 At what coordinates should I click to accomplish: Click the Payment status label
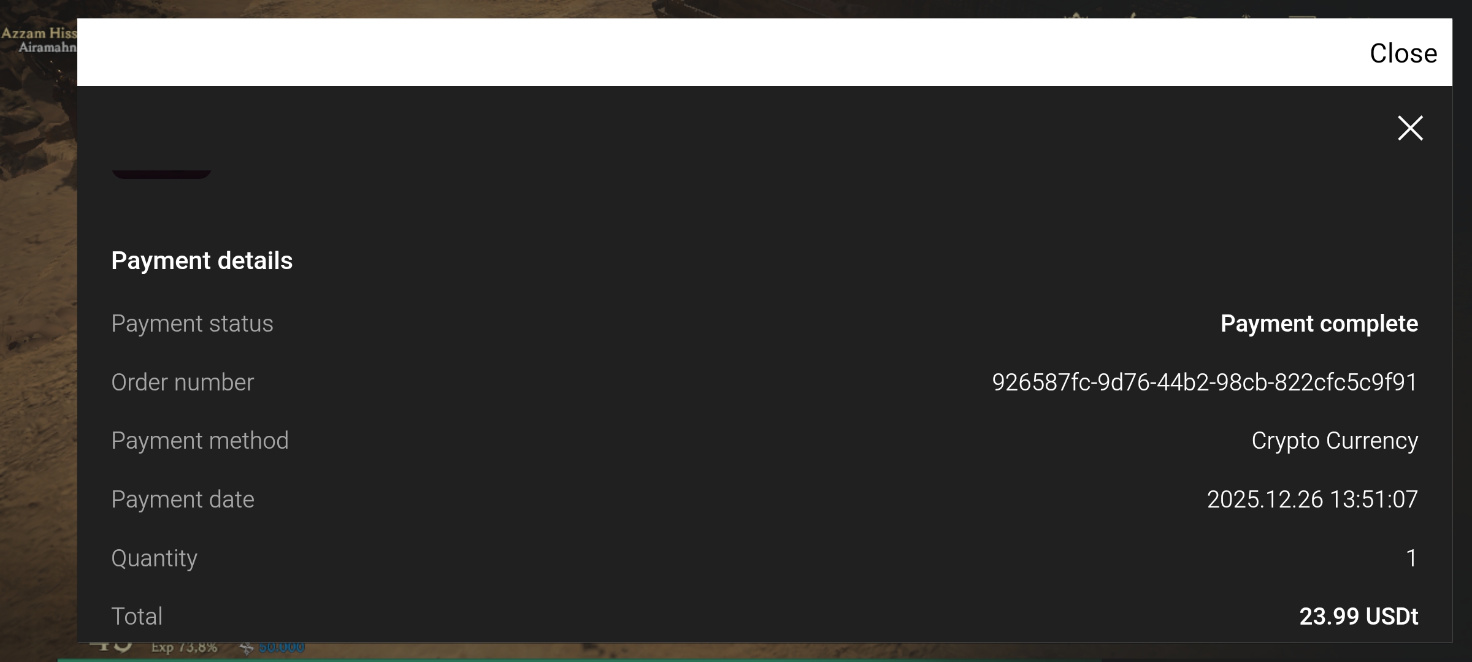[192, 324]
